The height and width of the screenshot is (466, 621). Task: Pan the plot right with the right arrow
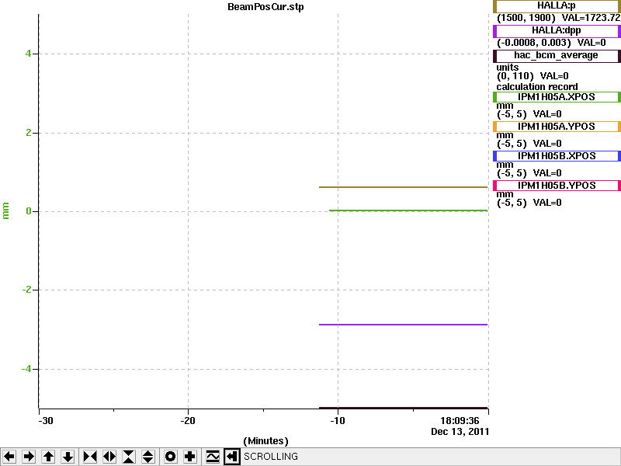tap(29, 457)
